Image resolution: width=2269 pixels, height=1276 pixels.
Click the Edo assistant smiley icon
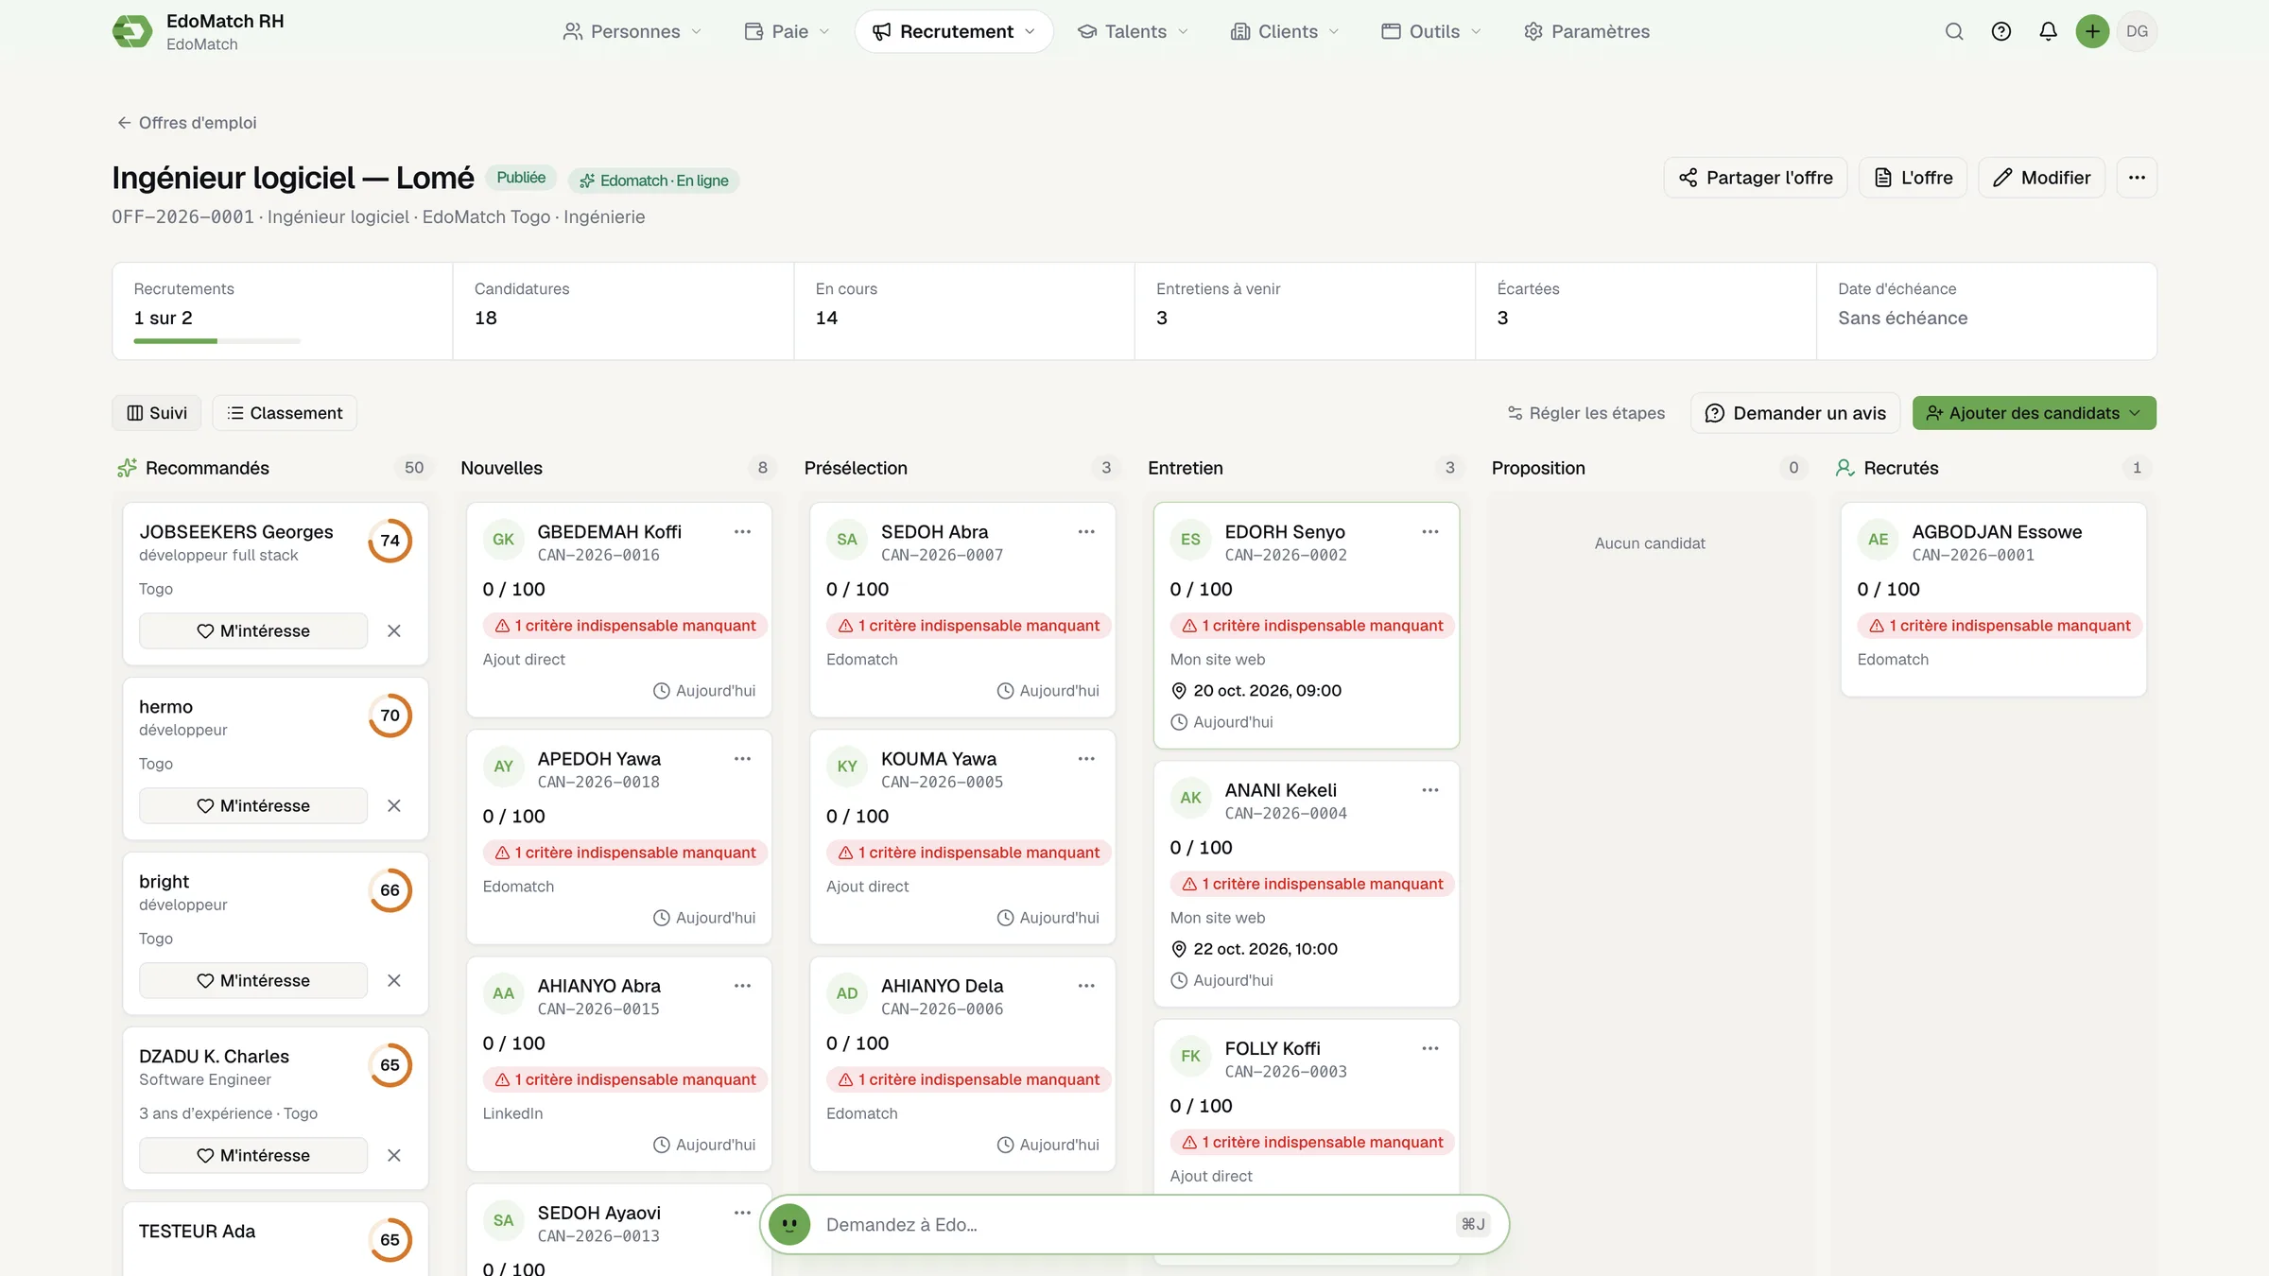tap(789, 1224)
